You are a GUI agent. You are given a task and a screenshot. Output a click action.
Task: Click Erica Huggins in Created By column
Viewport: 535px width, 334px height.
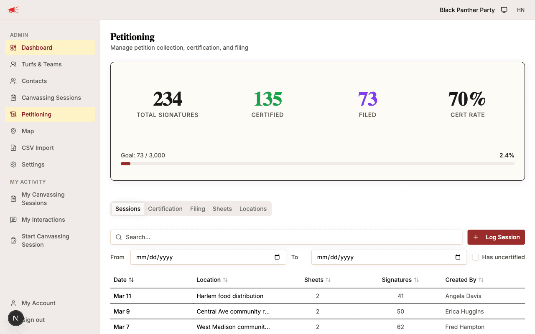tap(465, 311)
